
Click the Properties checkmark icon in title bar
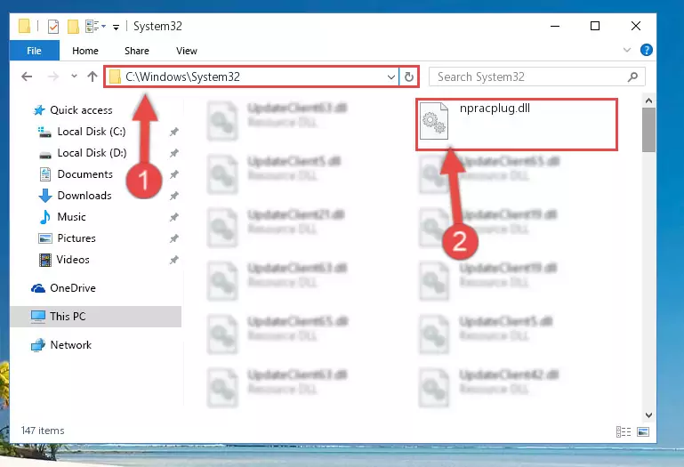click(53, 27)
